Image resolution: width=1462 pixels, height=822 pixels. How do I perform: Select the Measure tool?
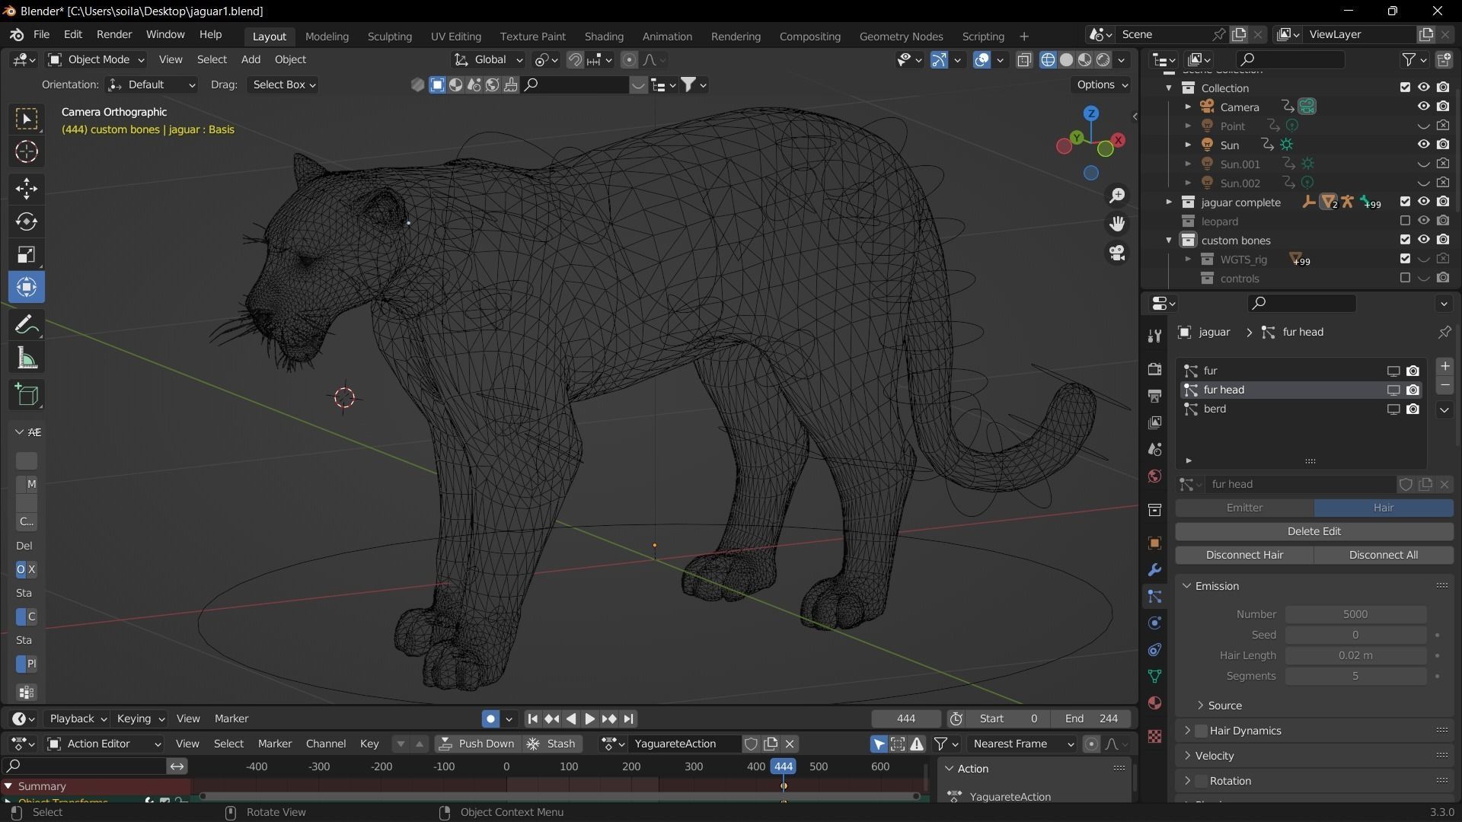pos(27,358)
